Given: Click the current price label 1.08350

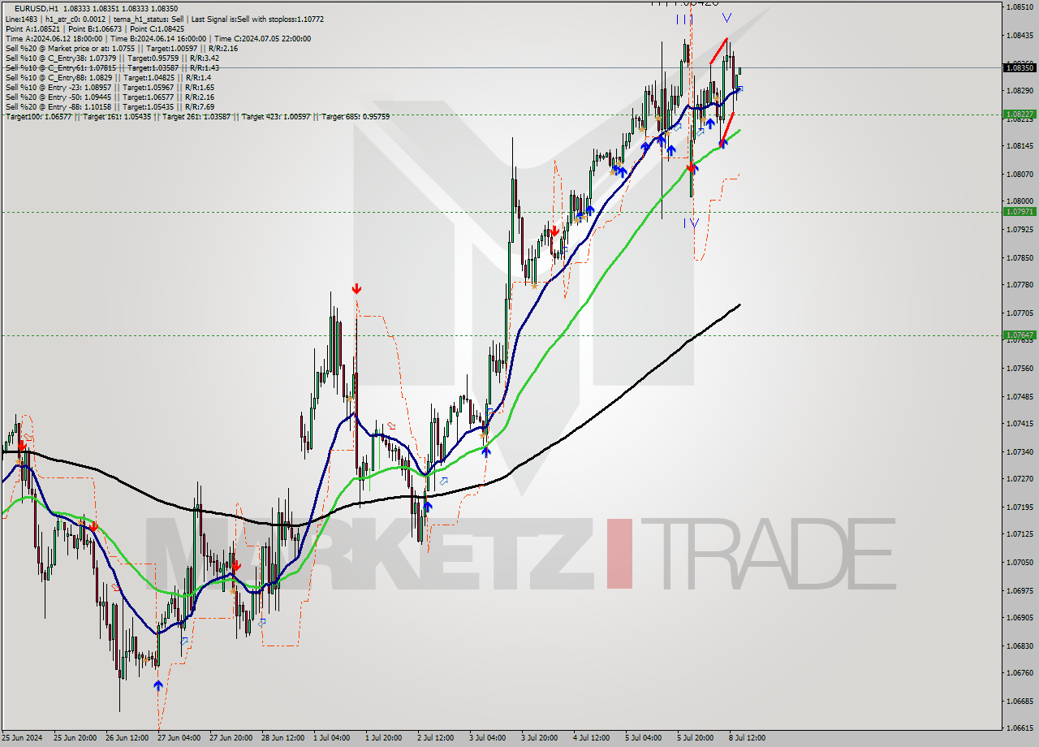Looking at the screenshot, I should coord(1019,67).
